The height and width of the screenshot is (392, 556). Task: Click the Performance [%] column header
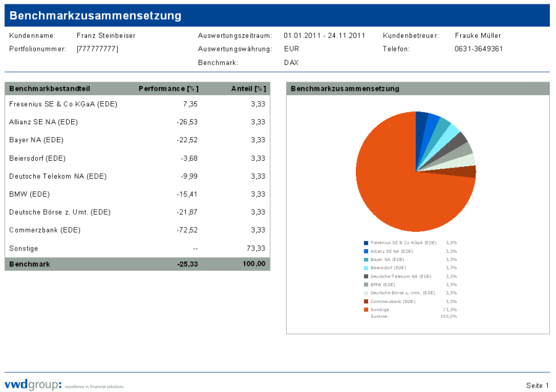[x=168, y=88]
